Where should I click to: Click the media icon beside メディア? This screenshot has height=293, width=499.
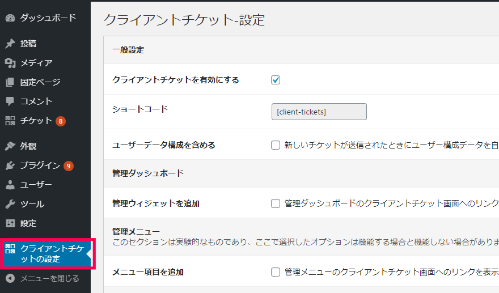click(10, 63)
